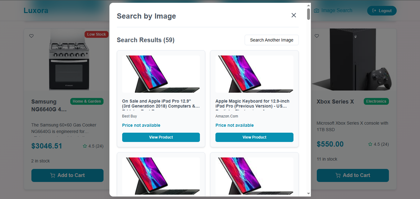Image resolution: width=420 pixels, height=199 pixels.
Task: Click the Logout button
Action: 381,11
